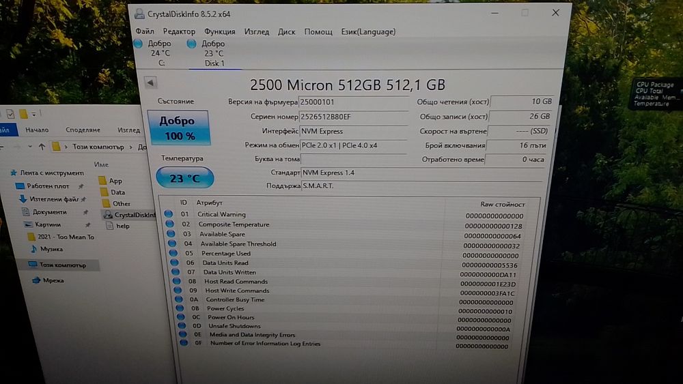Click the S.M.A.R.T. features field

click(x=421, y=186)
